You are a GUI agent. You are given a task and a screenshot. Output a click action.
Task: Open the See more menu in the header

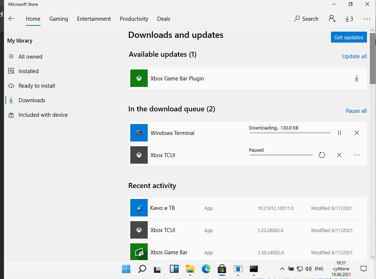coord(367,19)
